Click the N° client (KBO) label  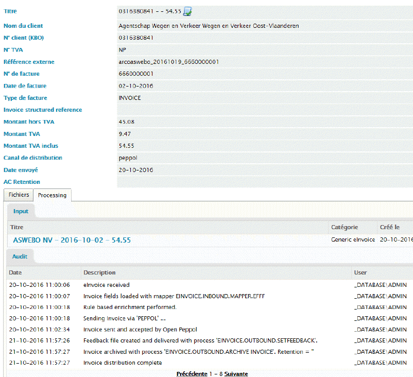click(x=24, y=38)
